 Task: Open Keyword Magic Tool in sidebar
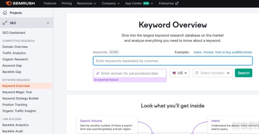17,92
